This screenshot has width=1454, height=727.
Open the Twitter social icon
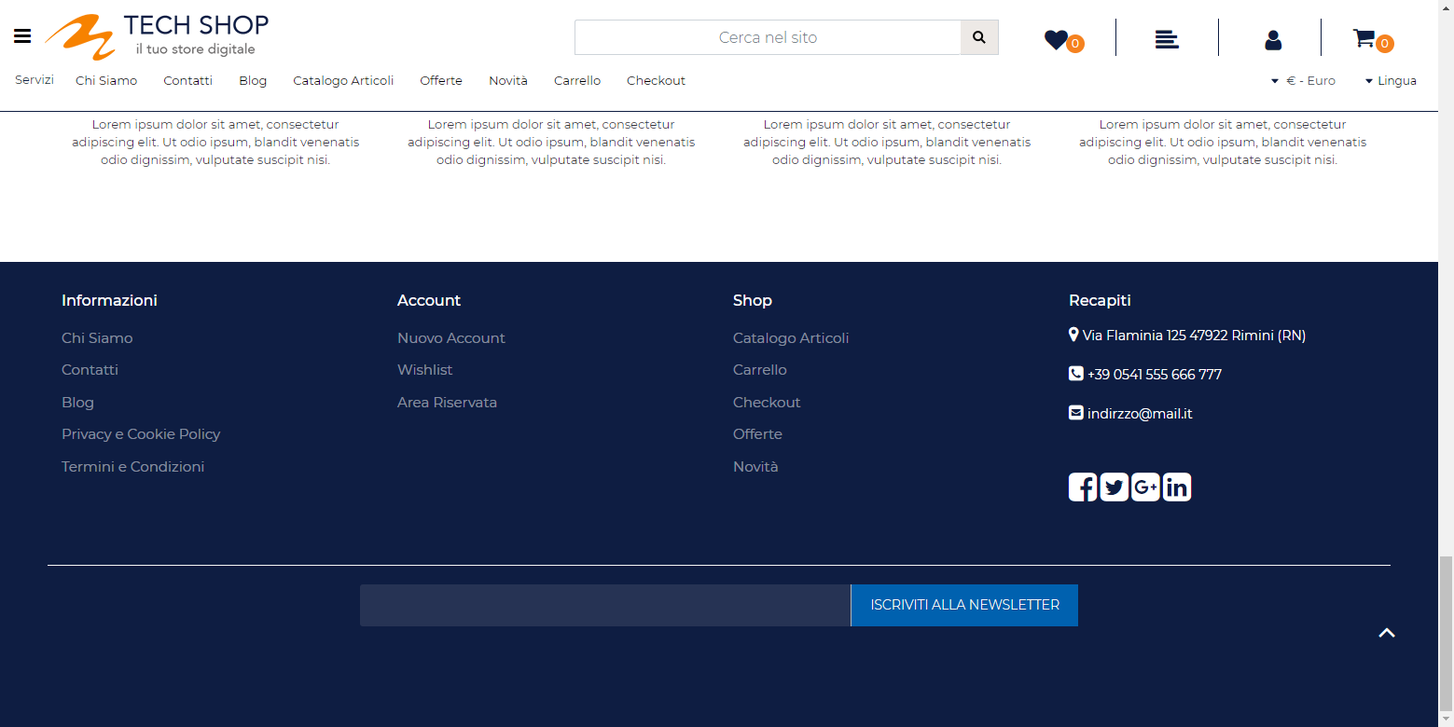click(x=1114, y=487)
